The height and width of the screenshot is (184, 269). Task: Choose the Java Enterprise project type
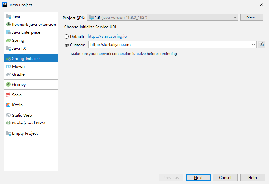click(x=31, y=32)
